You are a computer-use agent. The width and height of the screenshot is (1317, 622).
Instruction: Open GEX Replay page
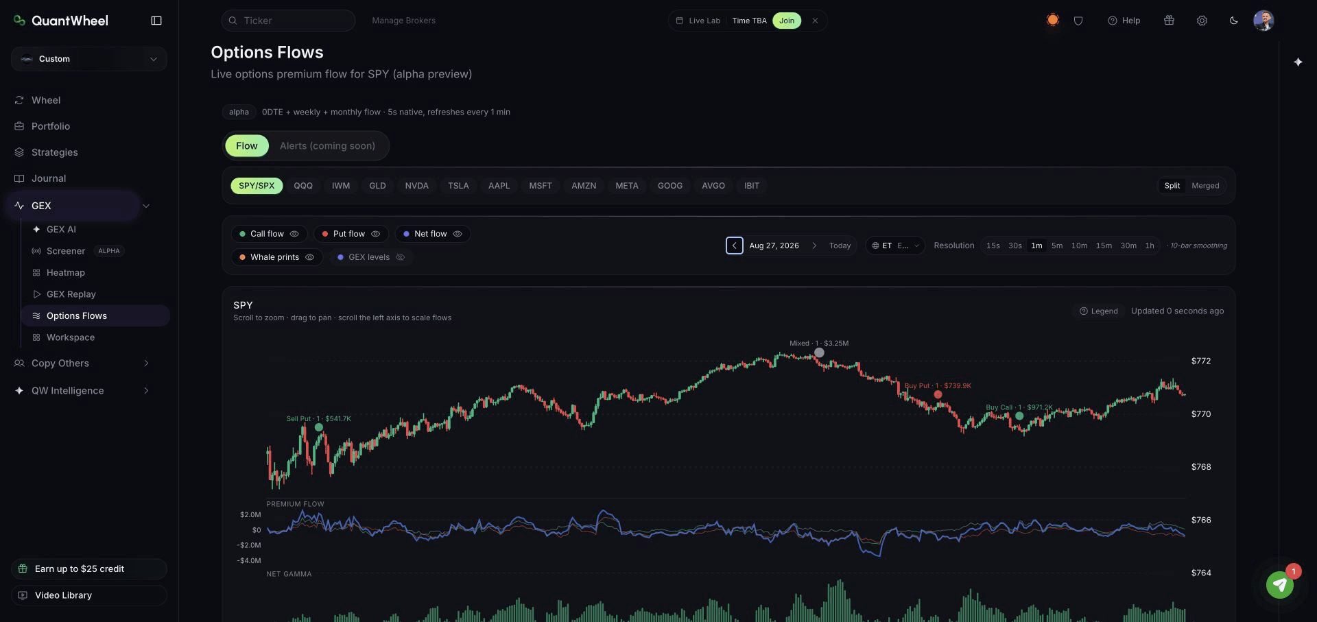click(71, 294)
